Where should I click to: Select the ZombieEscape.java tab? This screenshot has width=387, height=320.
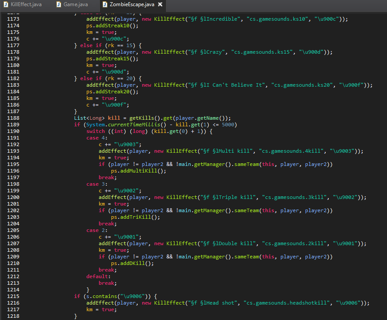pyautogui.click(x=132, y=4)
